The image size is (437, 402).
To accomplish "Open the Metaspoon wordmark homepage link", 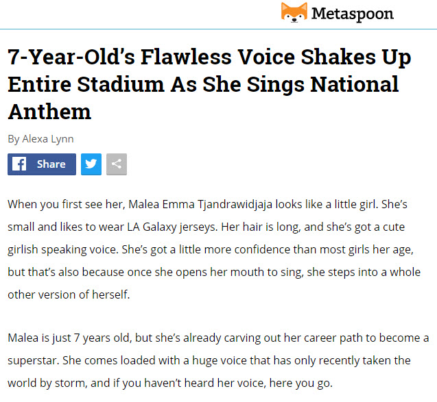I will coord(353,13).
